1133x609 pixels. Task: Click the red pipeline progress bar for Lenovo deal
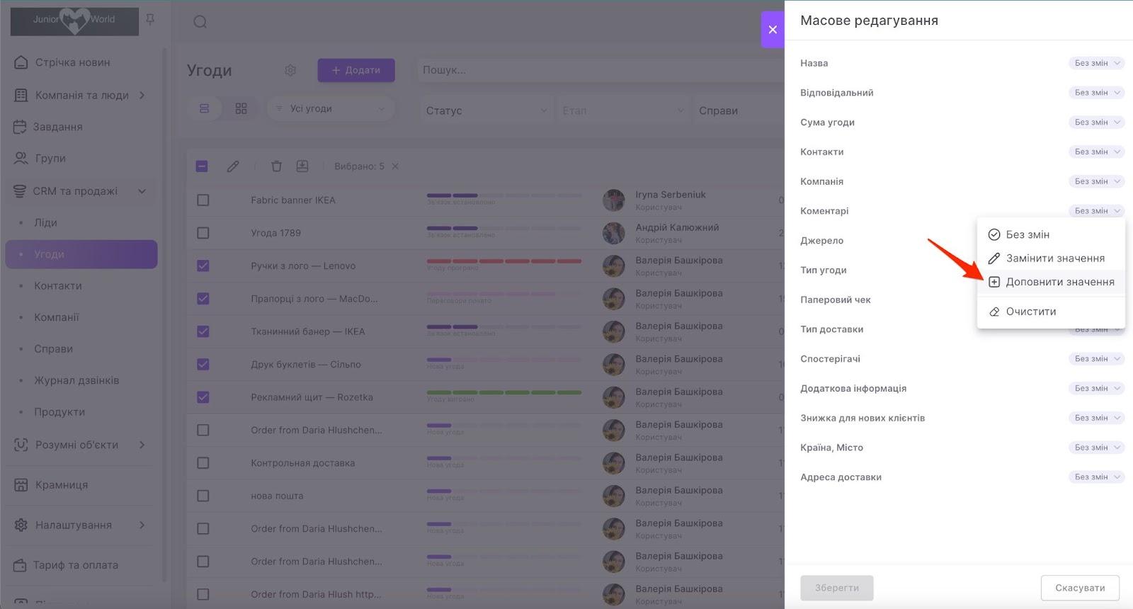point(503,261)
